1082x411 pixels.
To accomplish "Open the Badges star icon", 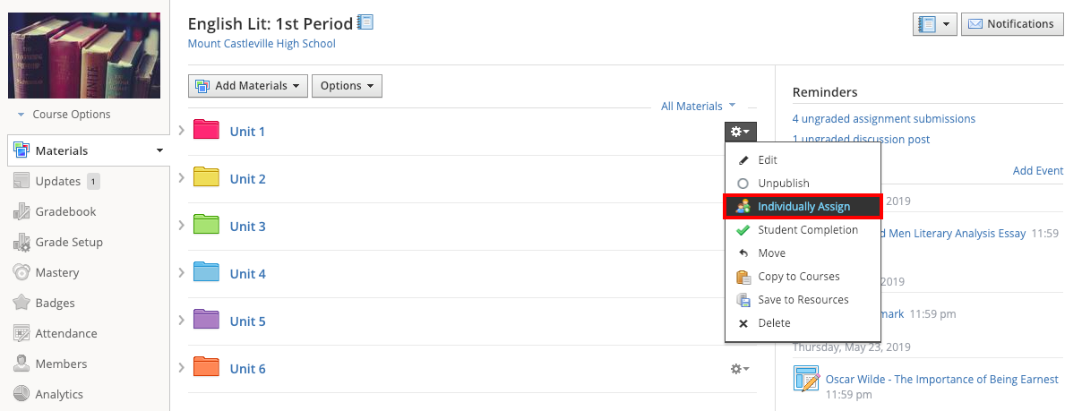I will click(x=21, y=304).
